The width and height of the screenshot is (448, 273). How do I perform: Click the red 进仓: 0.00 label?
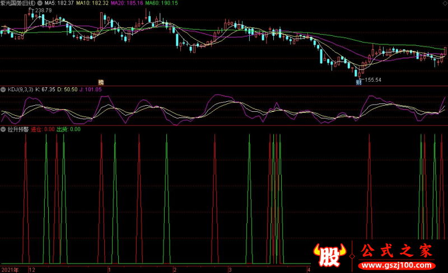click(43, 129)
